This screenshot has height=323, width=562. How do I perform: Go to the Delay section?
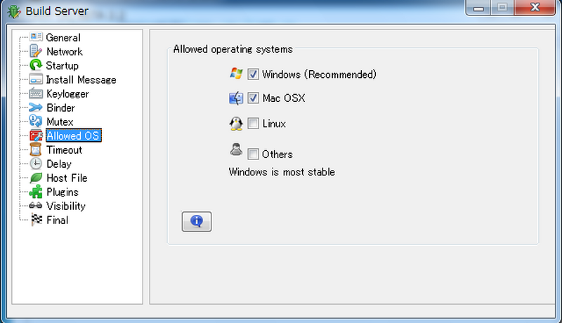(59, 164)
